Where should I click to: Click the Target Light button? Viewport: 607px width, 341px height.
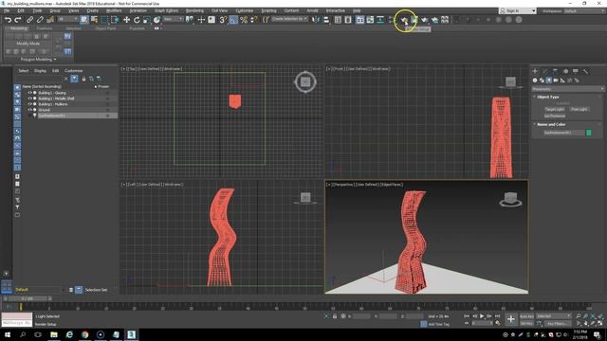pos(554,110)
